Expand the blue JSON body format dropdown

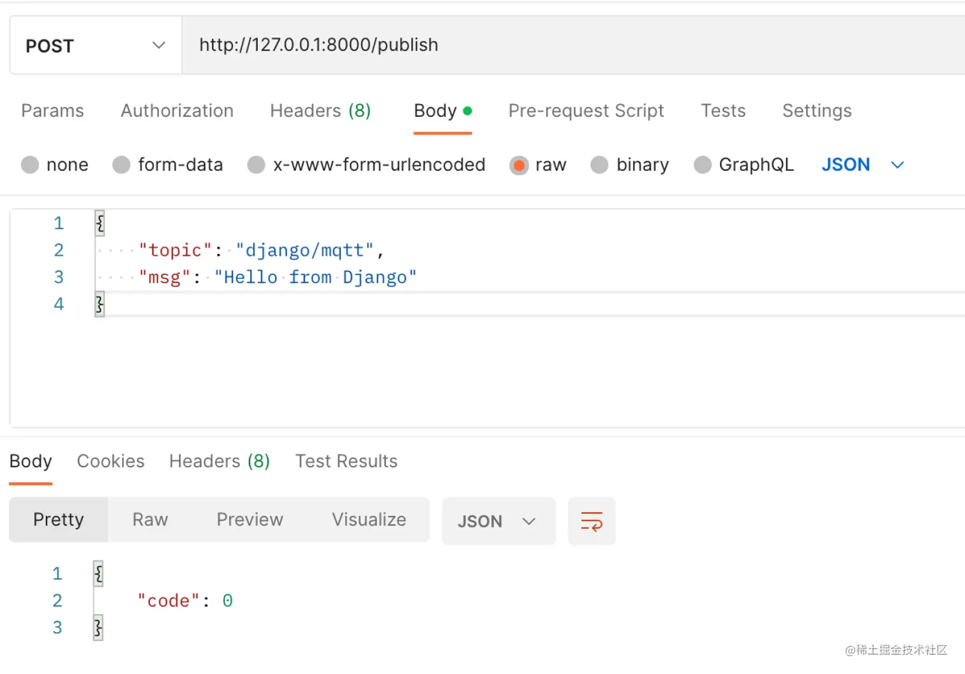(862, 165)
